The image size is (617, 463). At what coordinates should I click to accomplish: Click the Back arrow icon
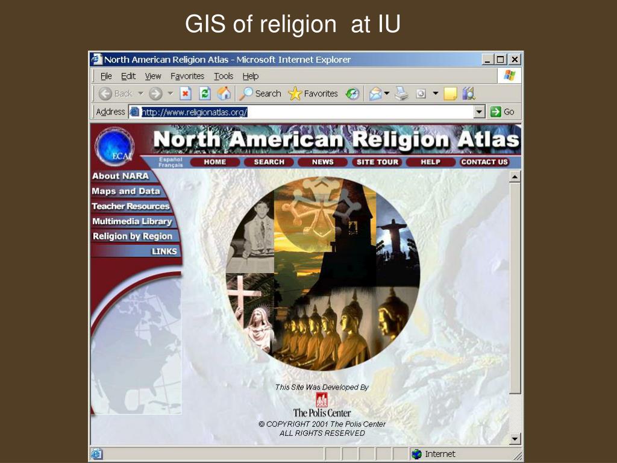[x=105, y=93]
